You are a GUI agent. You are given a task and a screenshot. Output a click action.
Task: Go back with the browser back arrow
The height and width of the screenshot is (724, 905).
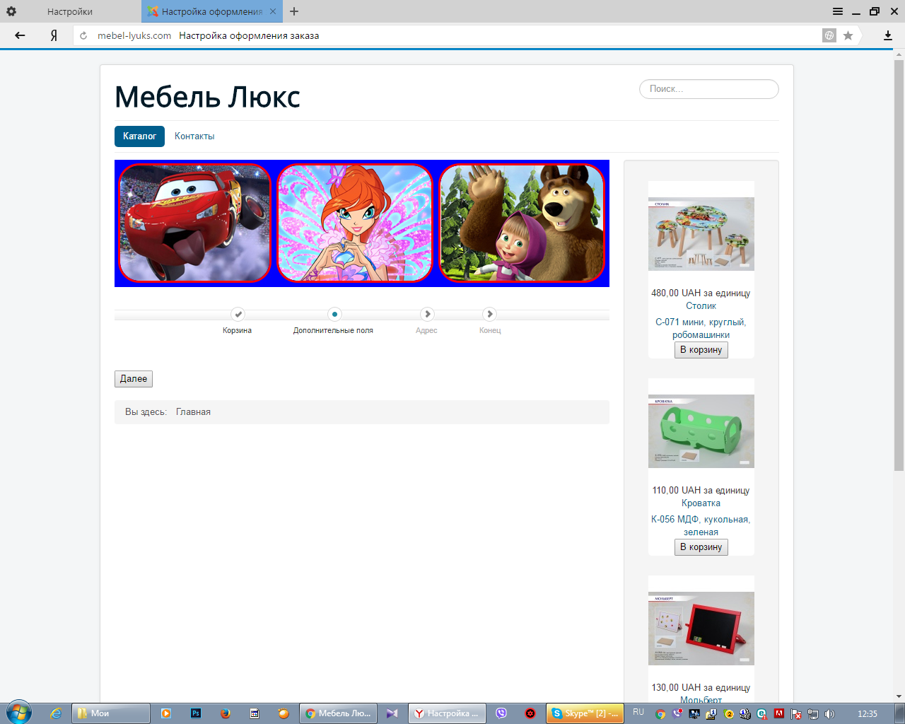coord(20,35)
